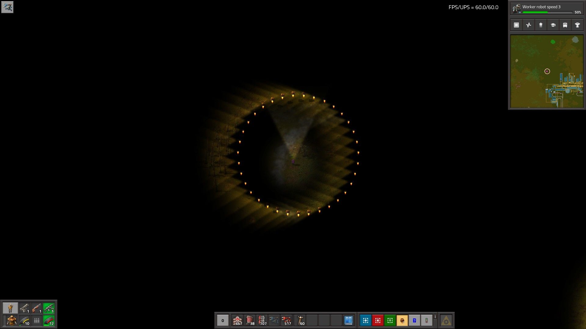This screenshot has height=329, width=586.
Task: Select the inserter stack of 517
Action: (x=286, y=320)
